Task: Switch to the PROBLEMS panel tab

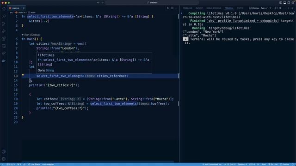Action: 187,8
